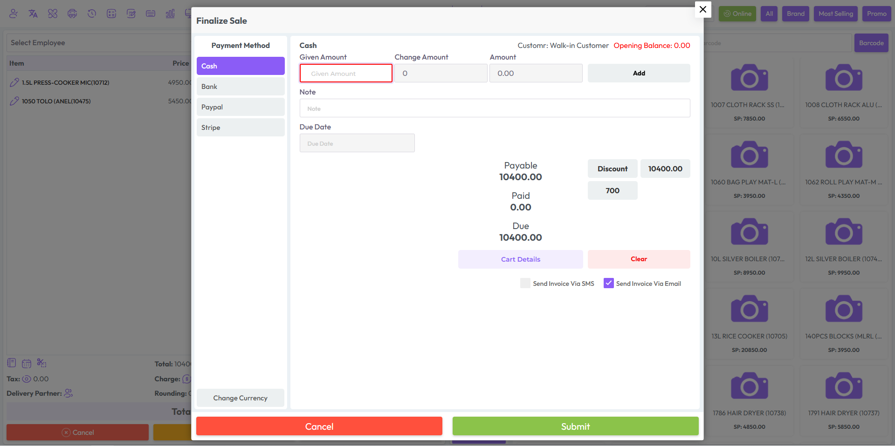Open the history clock icon
Screen dimensions: 895x446
(92, 14)
